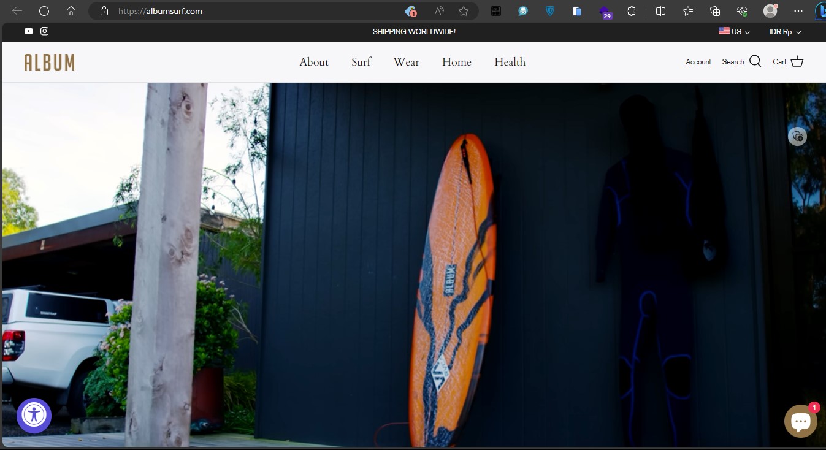This screenshot has height=450, width=826.
Task: Open the Bing Copilot sidebar icon
Action: pyautogui.click(x=820, y=11)
